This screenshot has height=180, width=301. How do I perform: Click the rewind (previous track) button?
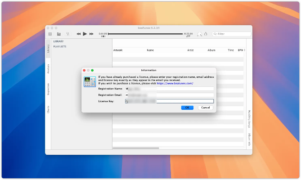coord(78,34)
